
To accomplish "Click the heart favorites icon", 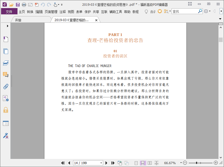I will [160, 11].
